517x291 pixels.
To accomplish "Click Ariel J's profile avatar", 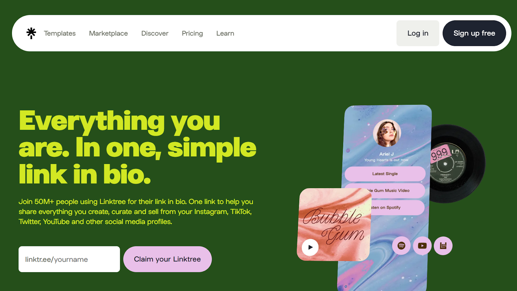I will tap(387, 133).
